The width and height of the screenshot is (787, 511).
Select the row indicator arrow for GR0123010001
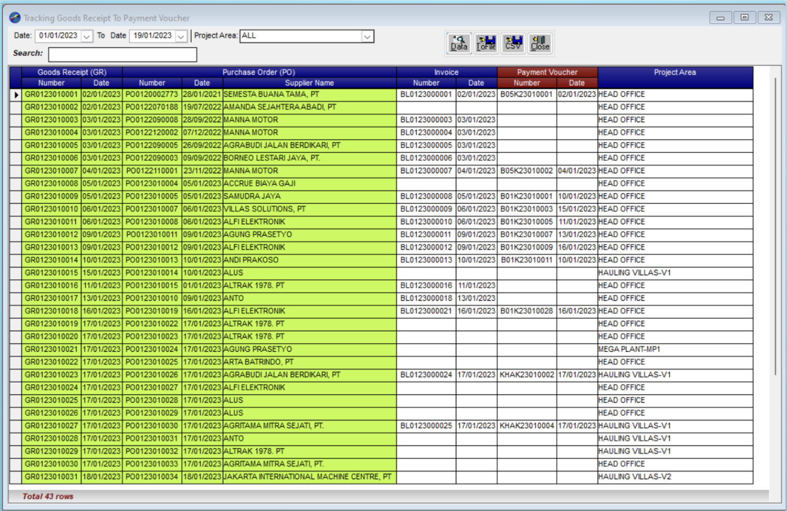(16, 95)
